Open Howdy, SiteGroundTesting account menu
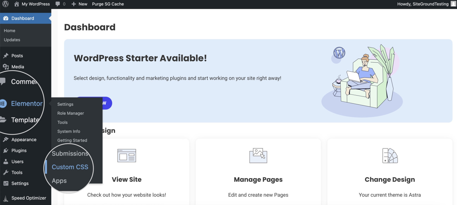The image size is (457, 205). click(x=423, y=4)
